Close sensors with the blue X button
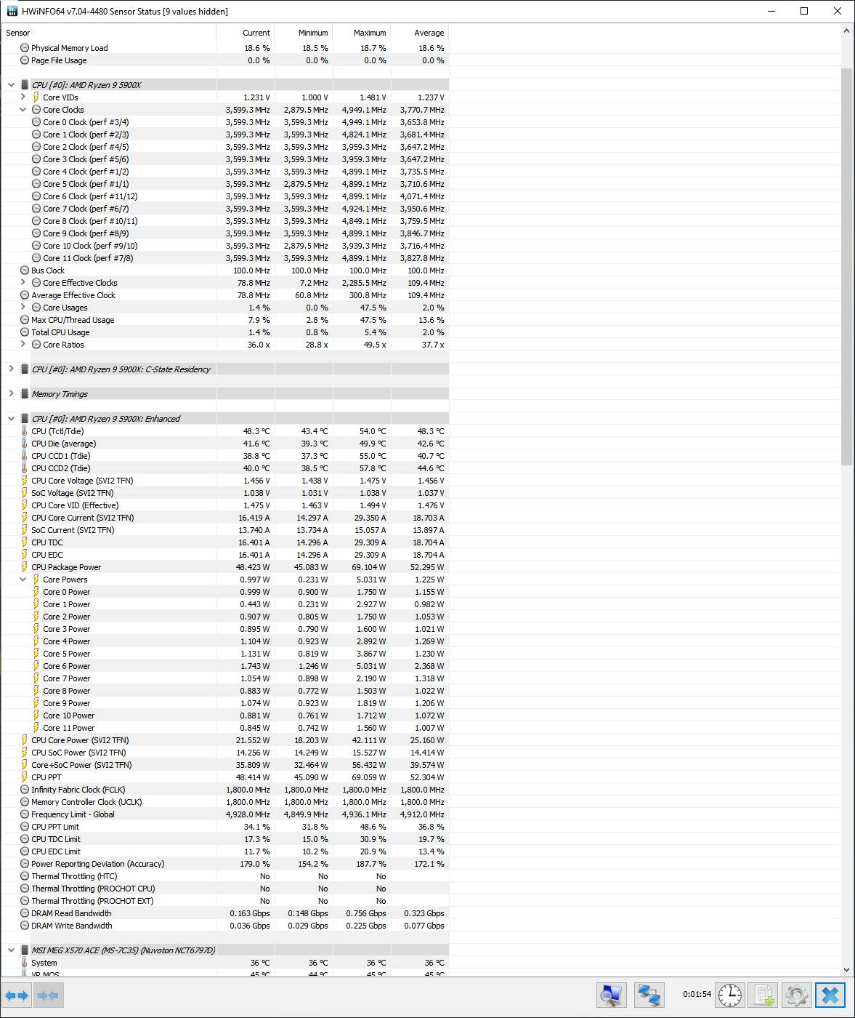This screenshot has width=855, height=1018. point(830,995)
